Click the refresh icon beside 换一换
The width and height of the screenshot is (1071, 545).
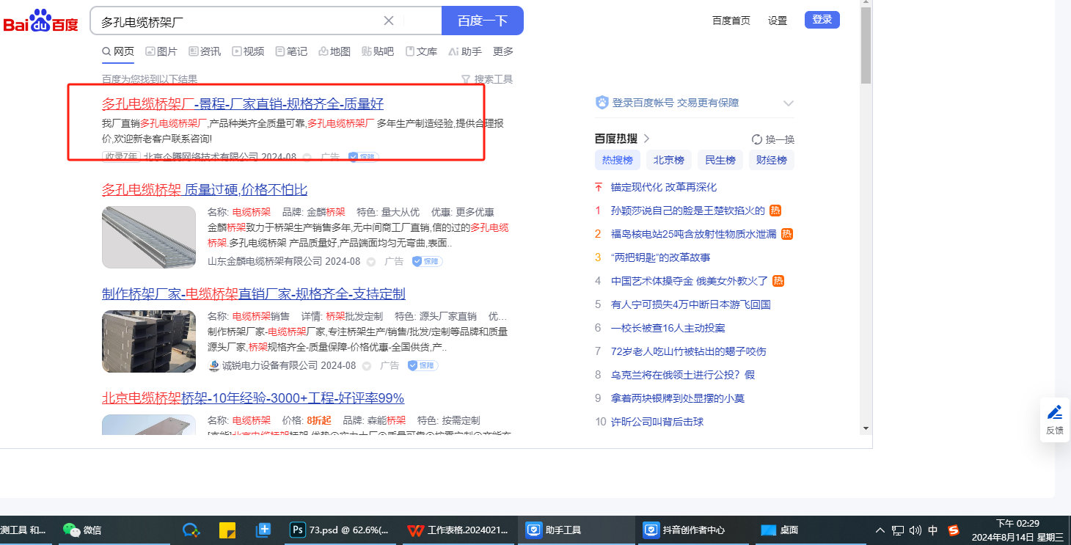click(x=757, y=139)
